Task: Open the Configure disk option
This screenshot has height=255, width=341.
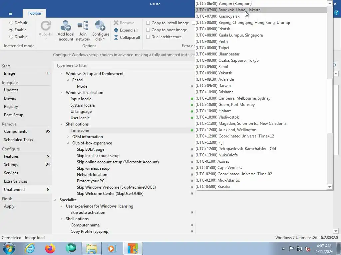Action: 100,31
